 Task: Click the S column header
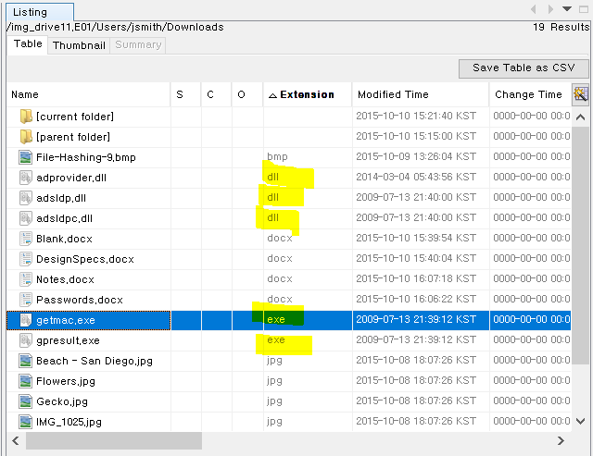click(x=185, y=94)
